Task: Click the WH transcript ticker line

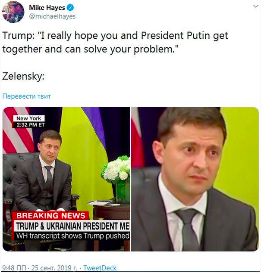Action: 73,236
